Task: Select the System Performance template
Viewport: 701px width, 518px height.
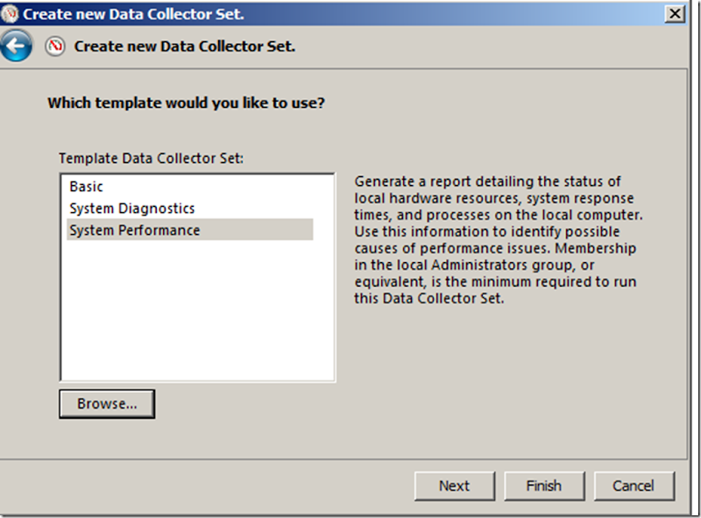Action: 134,231
